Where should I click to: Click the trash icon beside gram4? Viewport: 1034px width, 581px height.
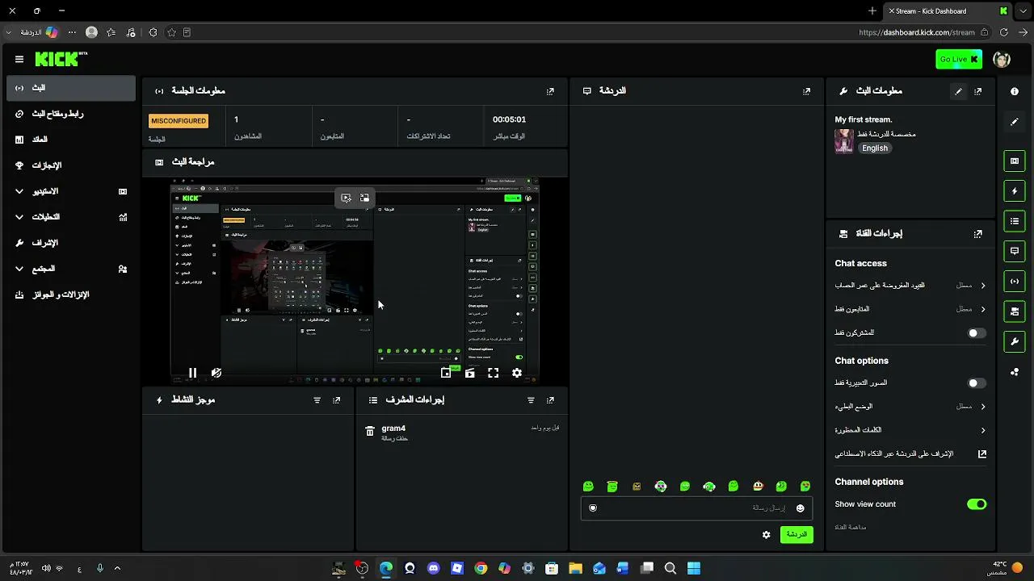coord(370,432)
